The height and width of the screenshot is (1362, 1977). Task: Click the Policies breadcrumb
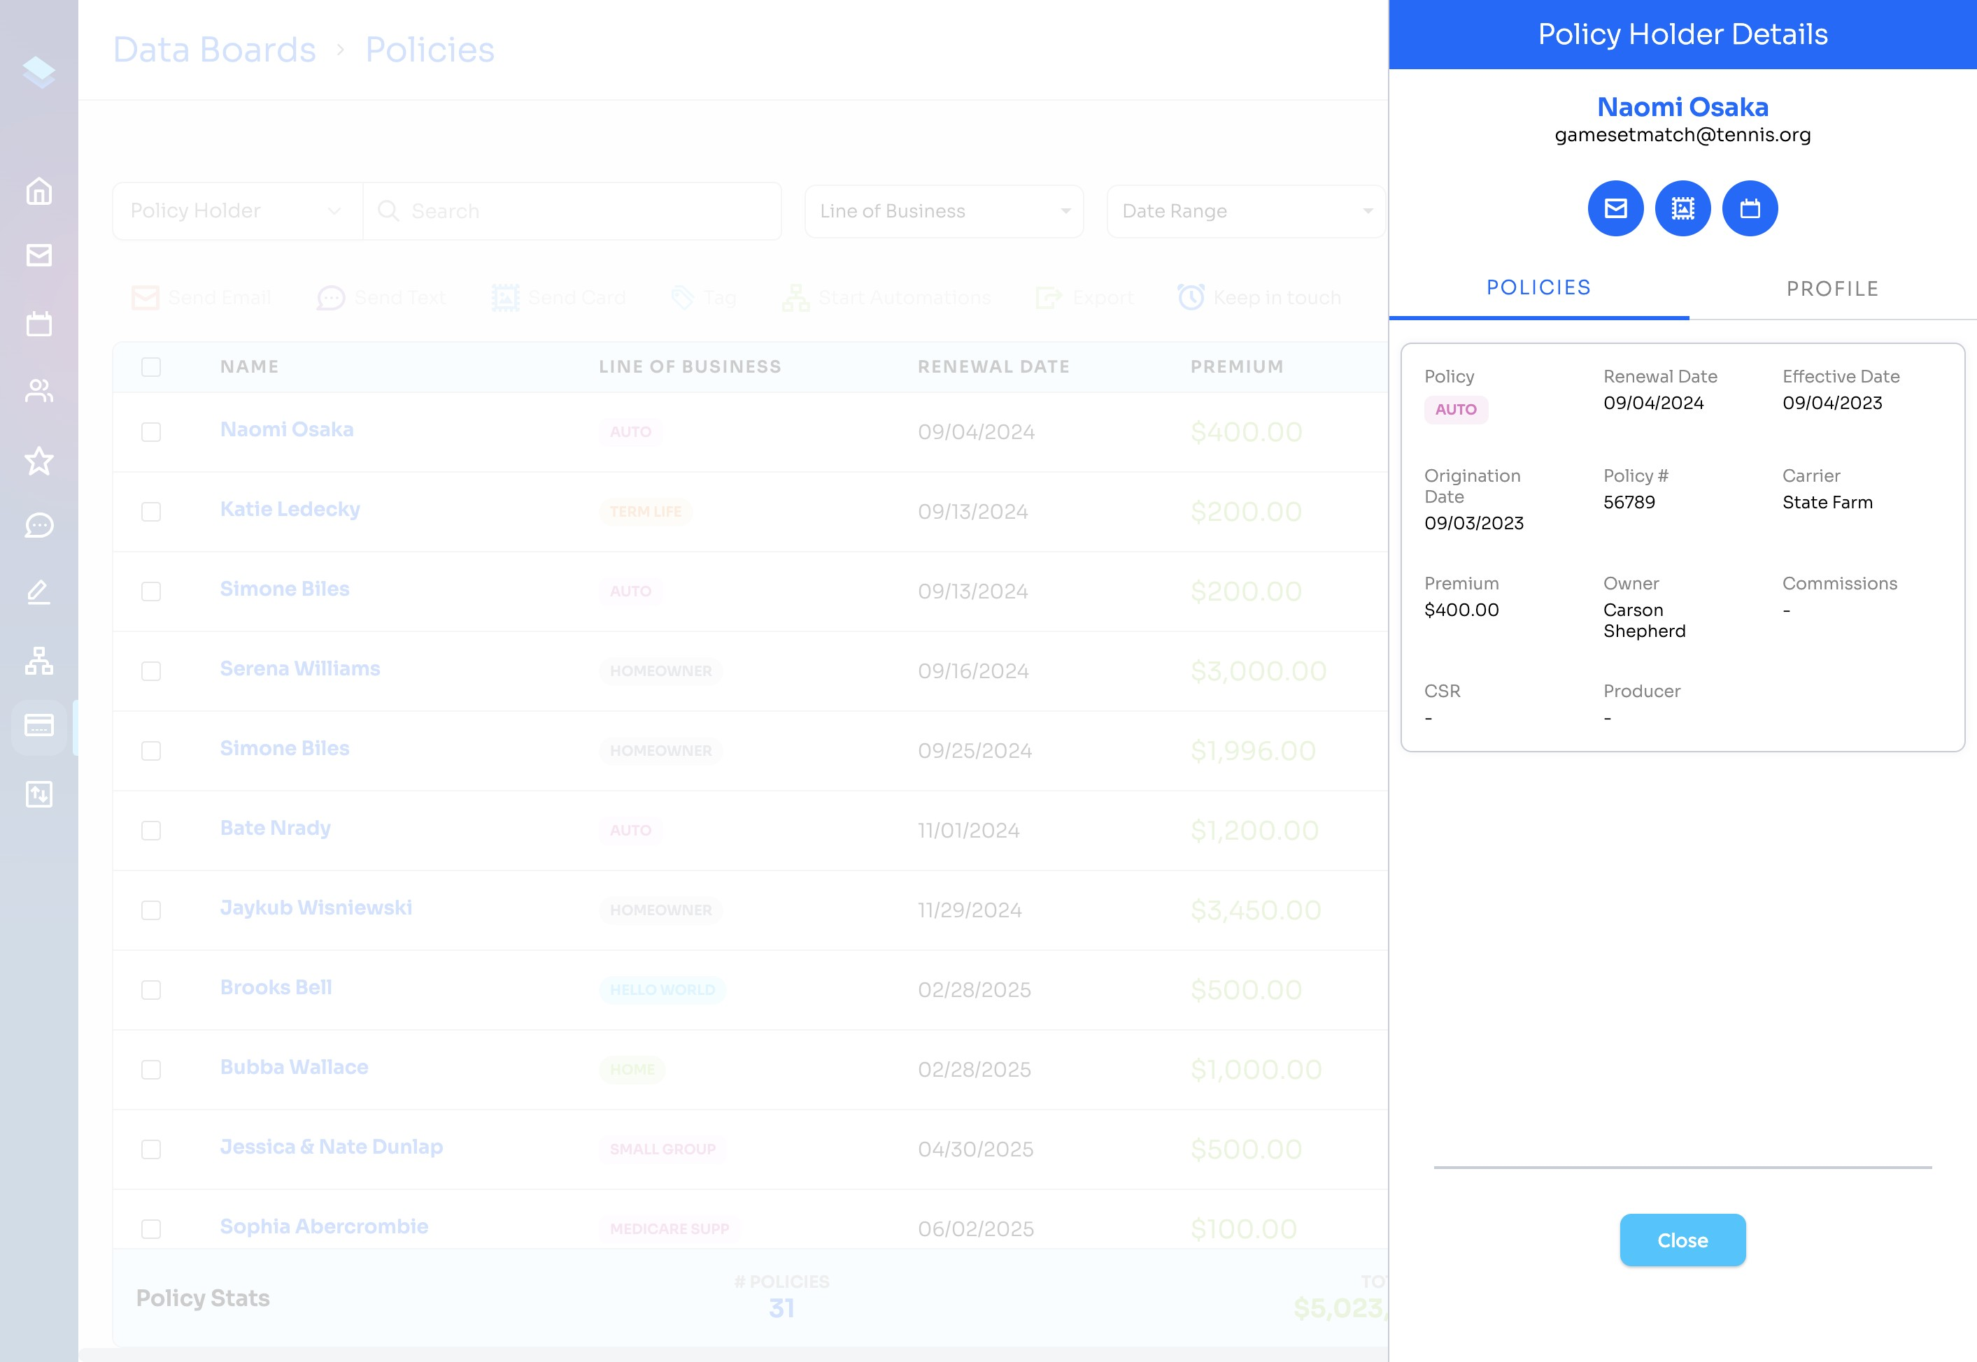pos(430,50)
